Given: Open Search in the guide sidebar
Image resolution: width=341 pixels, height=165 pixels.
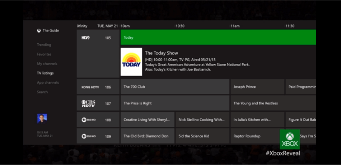Looking at the screenshot, I should pos(42,92).
